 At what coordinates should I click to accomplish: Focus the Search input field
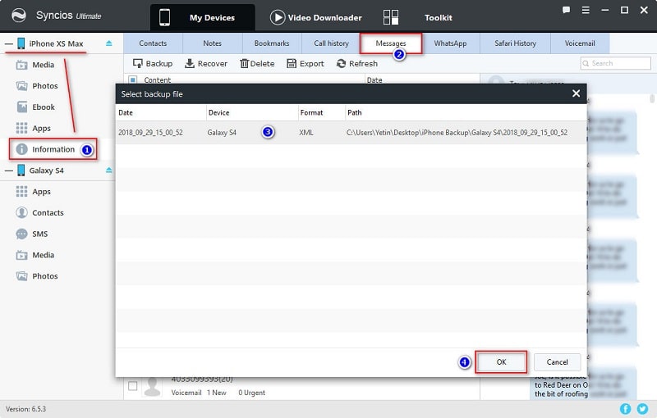(615, 63)
